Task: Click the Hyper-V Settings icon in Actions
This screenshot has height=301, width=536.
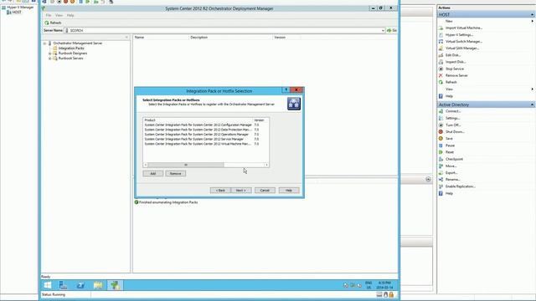Action: coord(441,35)
